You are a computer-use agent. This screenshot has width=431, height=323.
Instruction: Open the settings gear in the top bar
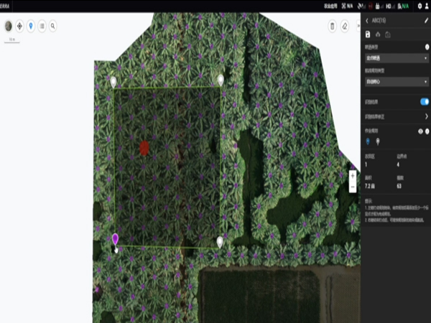click(x=420, y=6)
